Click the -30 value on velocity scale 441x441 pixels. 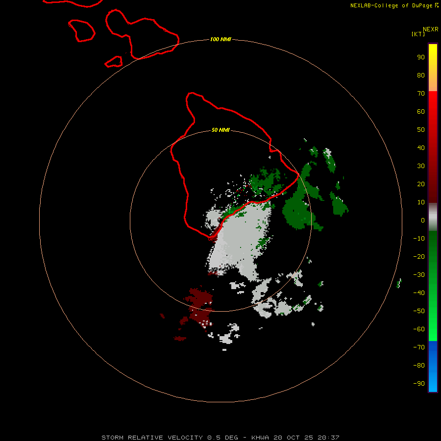(419, 275)
